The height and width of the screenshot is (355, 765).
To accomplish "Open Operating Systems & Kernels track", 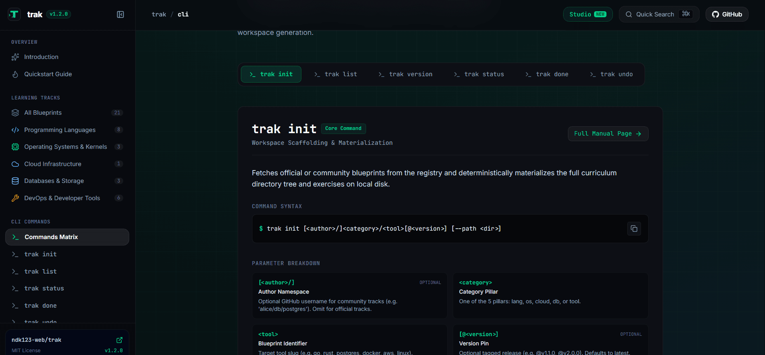I will [67, 147].
